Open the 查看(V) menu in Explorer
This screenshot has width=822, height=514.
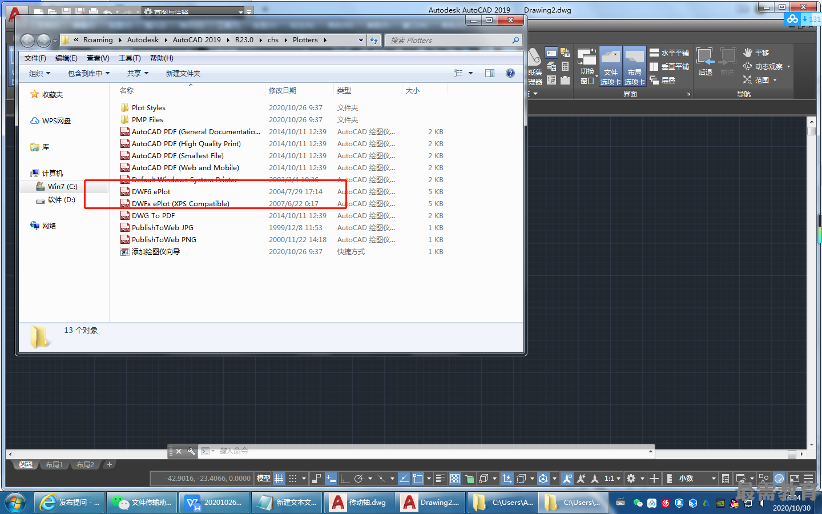[98, 58]
